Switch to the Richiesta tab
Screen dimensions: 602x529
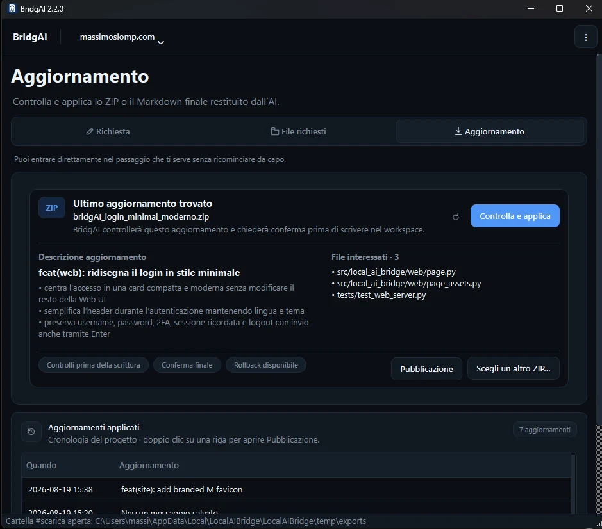[108, 131]
